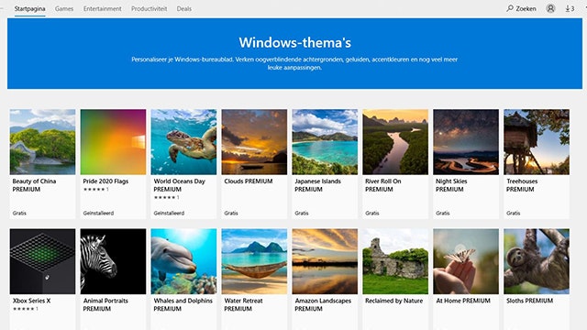Click Gratis under Night Skies
Screen dimensions: 587x330
click(442, 213)
